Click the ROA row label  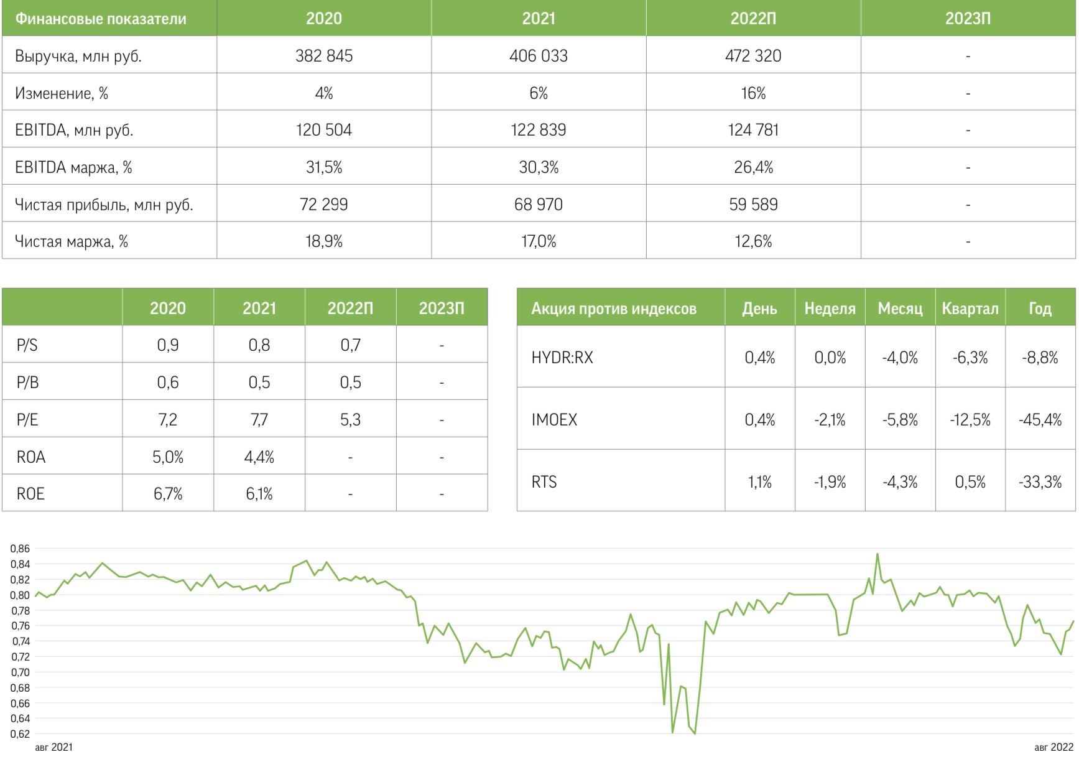point(31,457)
